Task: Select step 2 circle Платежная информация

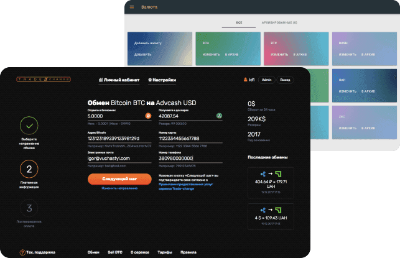Action: click(x=29, y=168)
